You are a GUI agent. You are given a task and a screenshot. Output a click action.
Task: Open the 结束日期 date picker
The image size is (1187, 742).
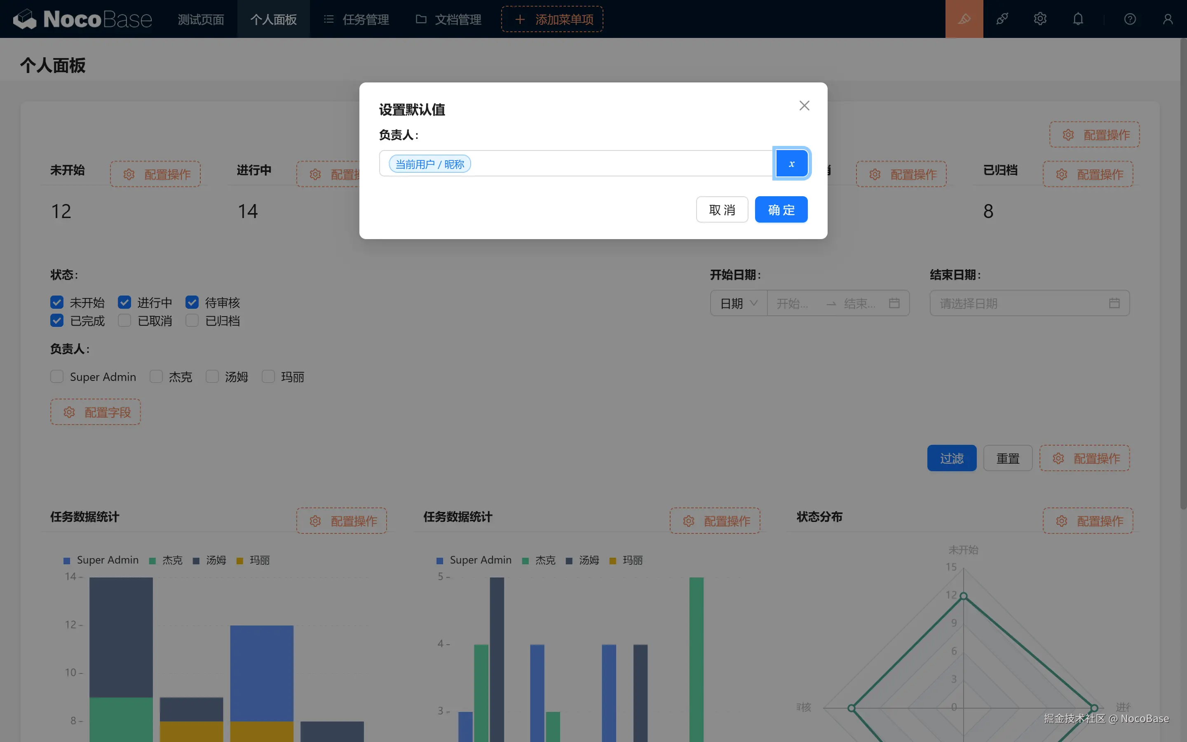(x=1029, y=303)
